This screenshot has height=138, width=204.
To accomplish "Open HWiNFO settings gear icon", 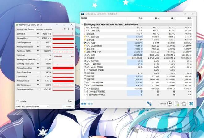I will coord(184,104).
